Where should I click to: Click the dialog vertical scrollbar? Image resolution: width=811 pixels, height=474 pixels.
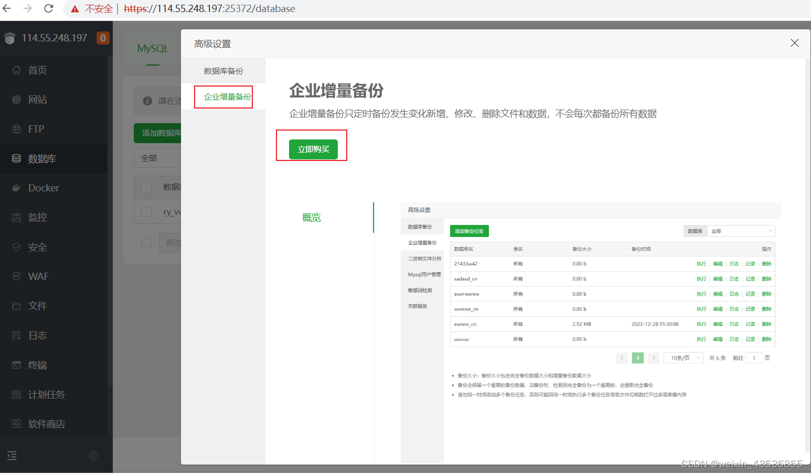click(807, 255)
